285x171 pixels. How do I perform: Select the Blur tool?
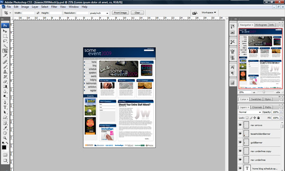(5, 91)
